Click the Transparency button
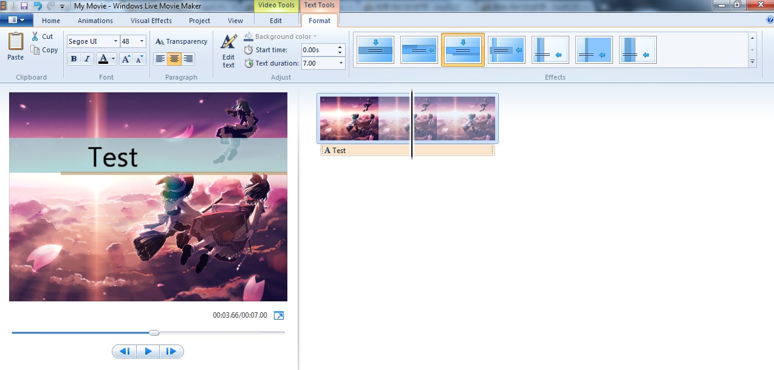The image size is (774, 370). coord(181,41)
